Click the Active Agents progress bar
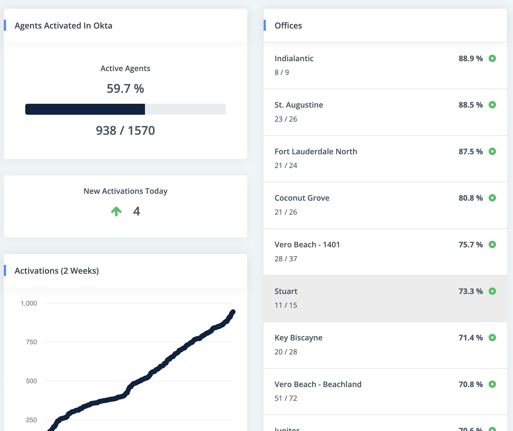 125,109
